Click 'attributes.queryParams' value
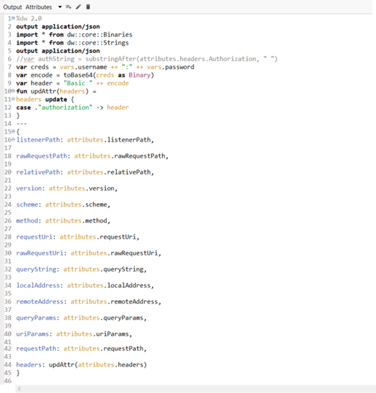Screen dimensions: 376x393 coord(103,318)
